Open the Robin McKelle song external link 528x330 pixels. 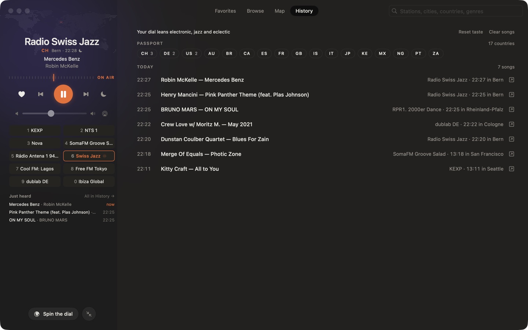pos(511,80)
